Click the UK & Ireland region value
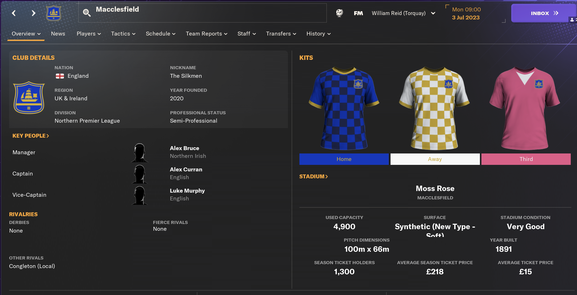The image size is (577, 295). (x=71, y=99)
